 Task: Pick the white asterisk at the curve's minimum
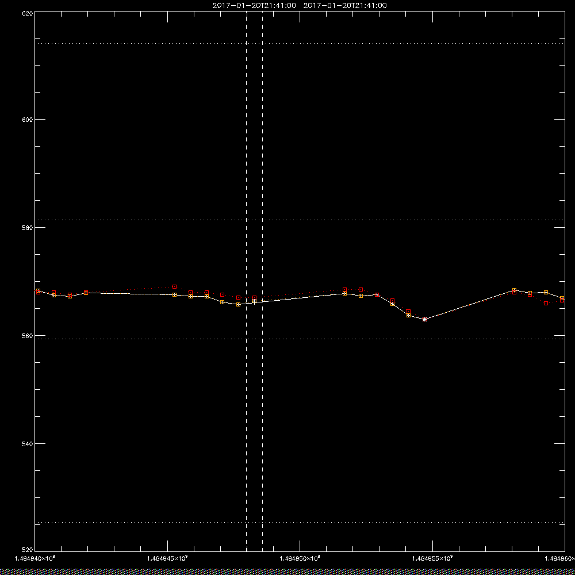click(x=425, y=319)
